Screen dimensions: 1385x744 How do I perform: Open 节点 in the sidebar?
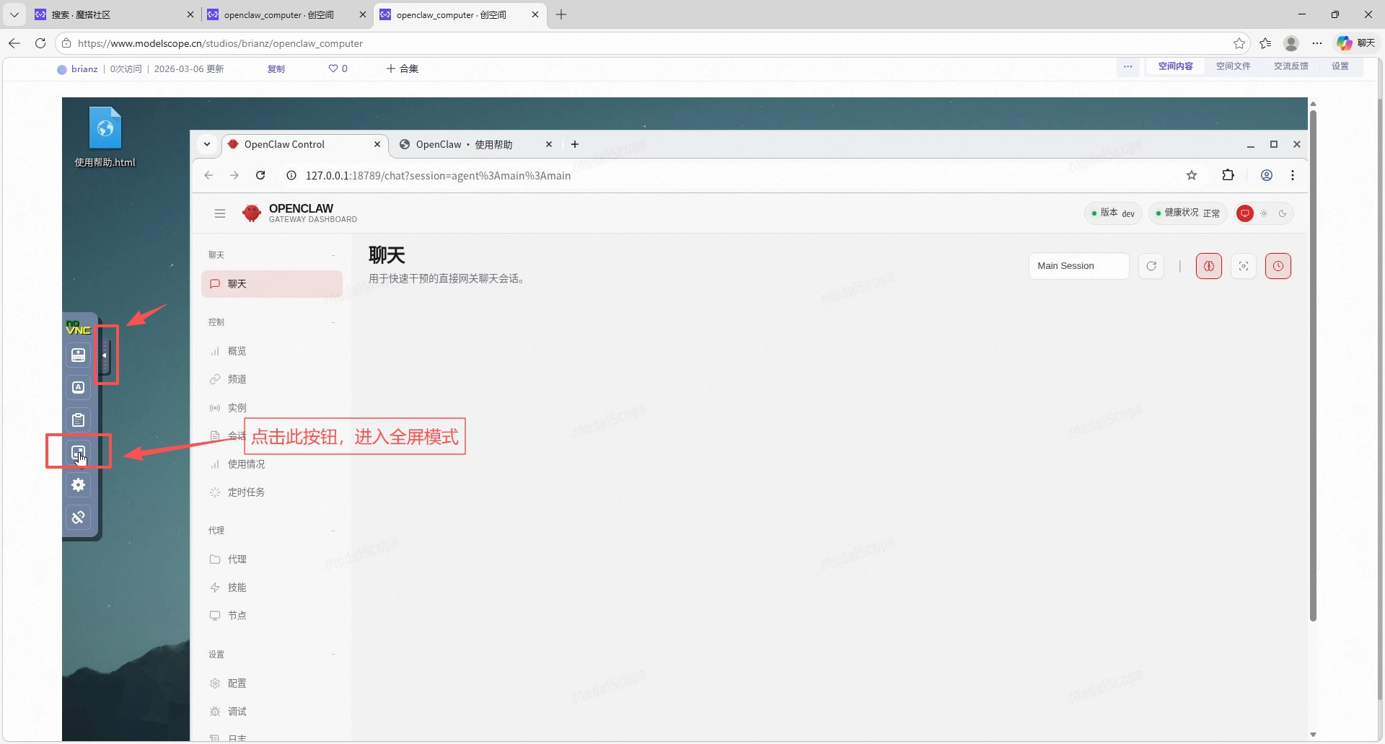click(x=272, y=616)
